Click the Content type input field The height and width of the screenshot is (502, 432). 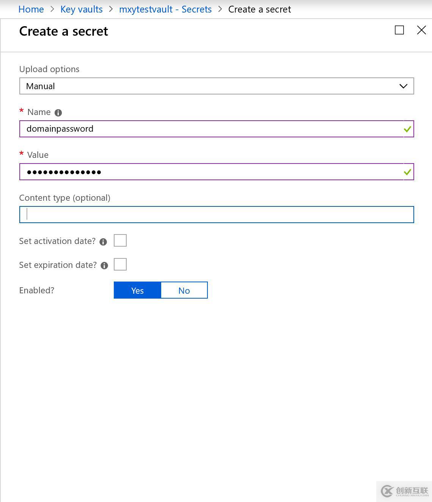tap(216, 215)
